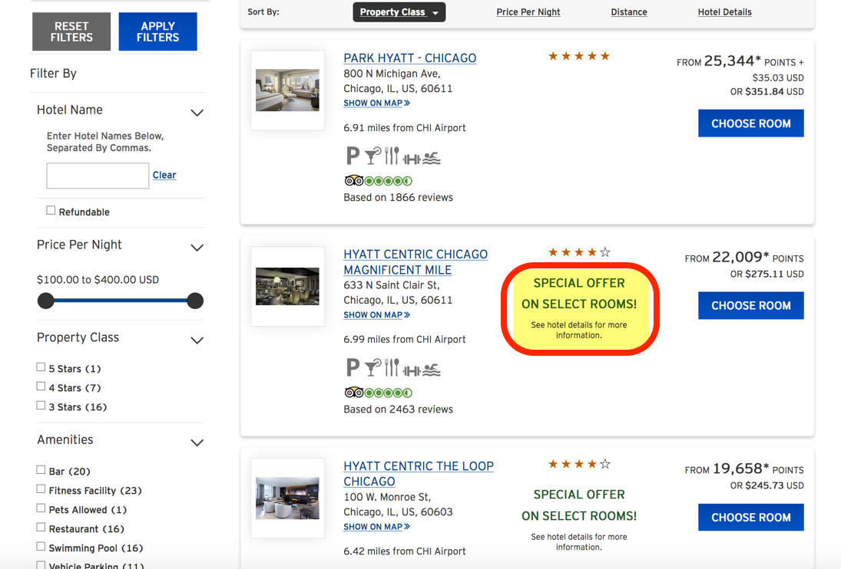Click the parking icon for Hyatt Centric Magnificent Mile
This screenshot has height=569, width=841.
pyautogui.click(x=353, y=368)
